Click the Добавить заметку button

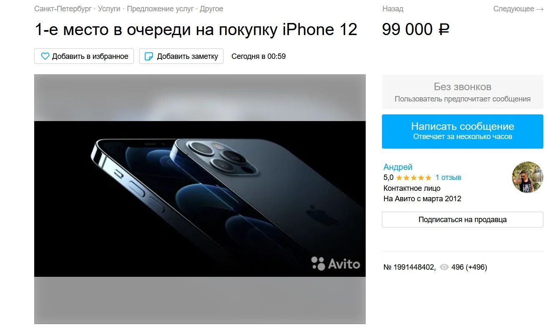click(x=181, y=56)
